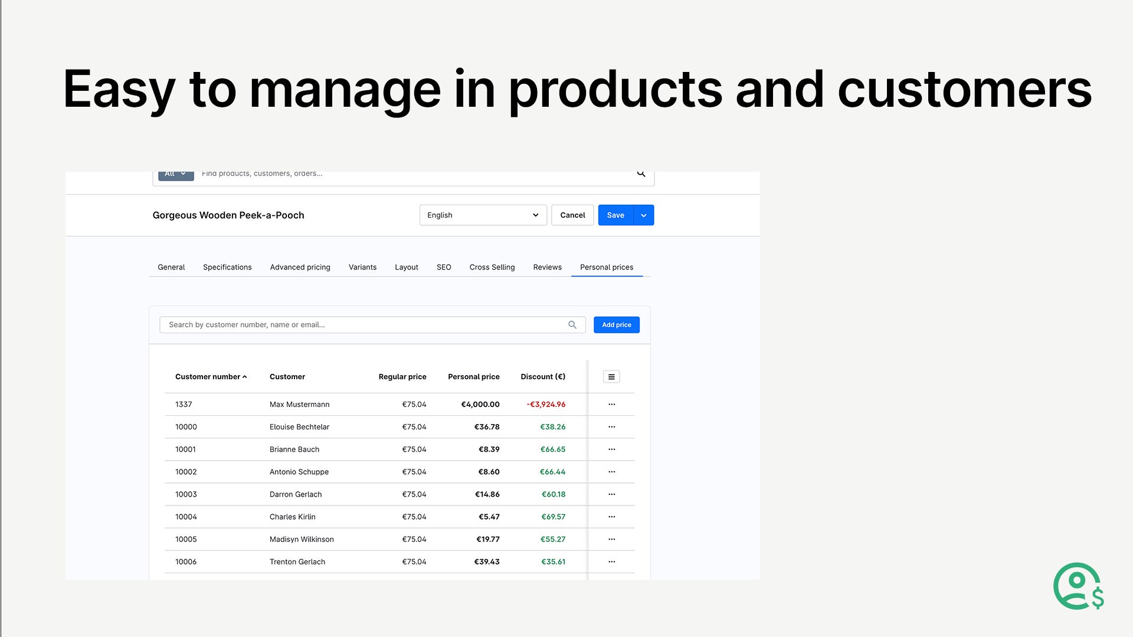This screenshot has height=637, width=1133.
Task: Click personal price €4,000.00
Action: (x=480, y=405)
